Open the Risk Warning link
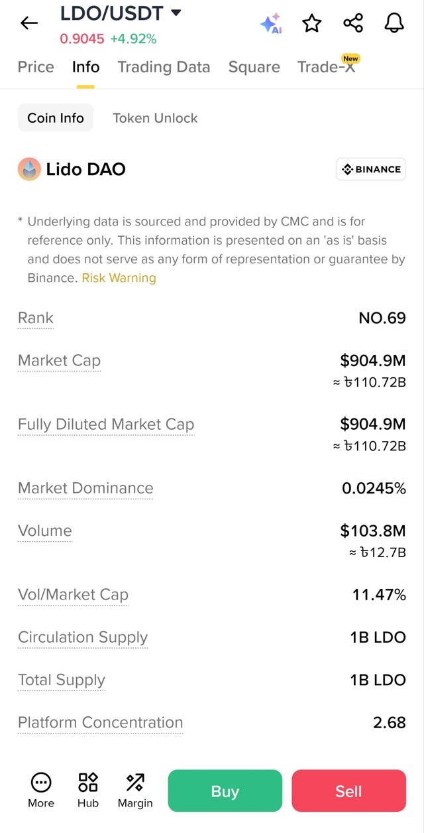Viewport: 424px width, 833px height. point(119,278)
